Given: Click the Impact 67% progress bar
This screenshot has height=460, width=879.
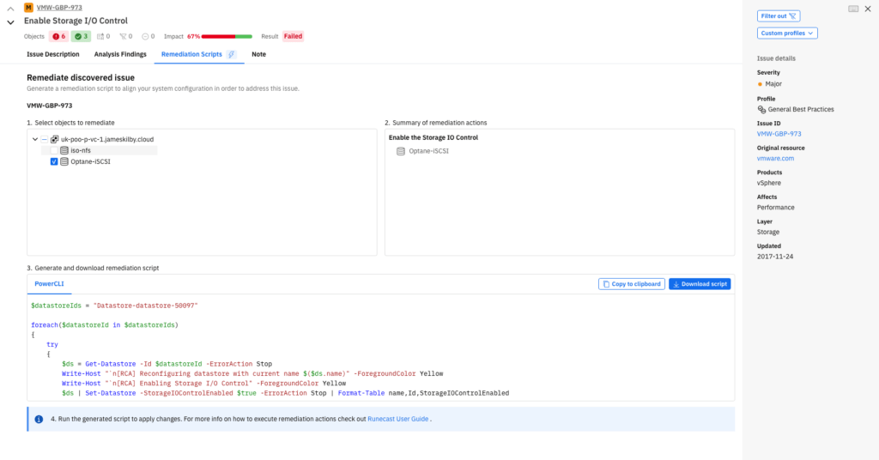Looking at the screenshot, I should pyautogui.click(x=227, y=37).
